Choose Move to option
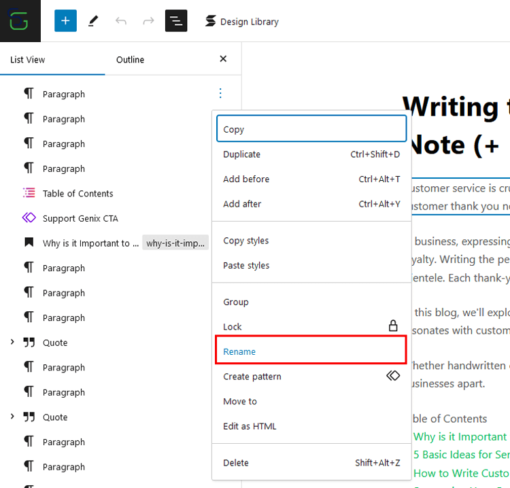 click(x=311, y=402)
